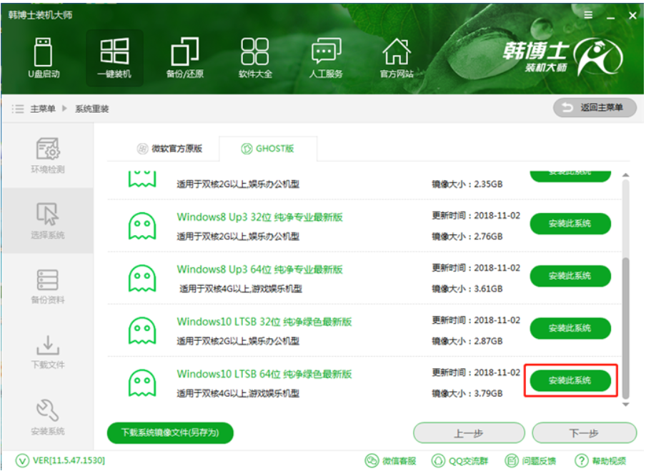Click the ghost icon for Windows8 Up3 64位

(142, 278)
